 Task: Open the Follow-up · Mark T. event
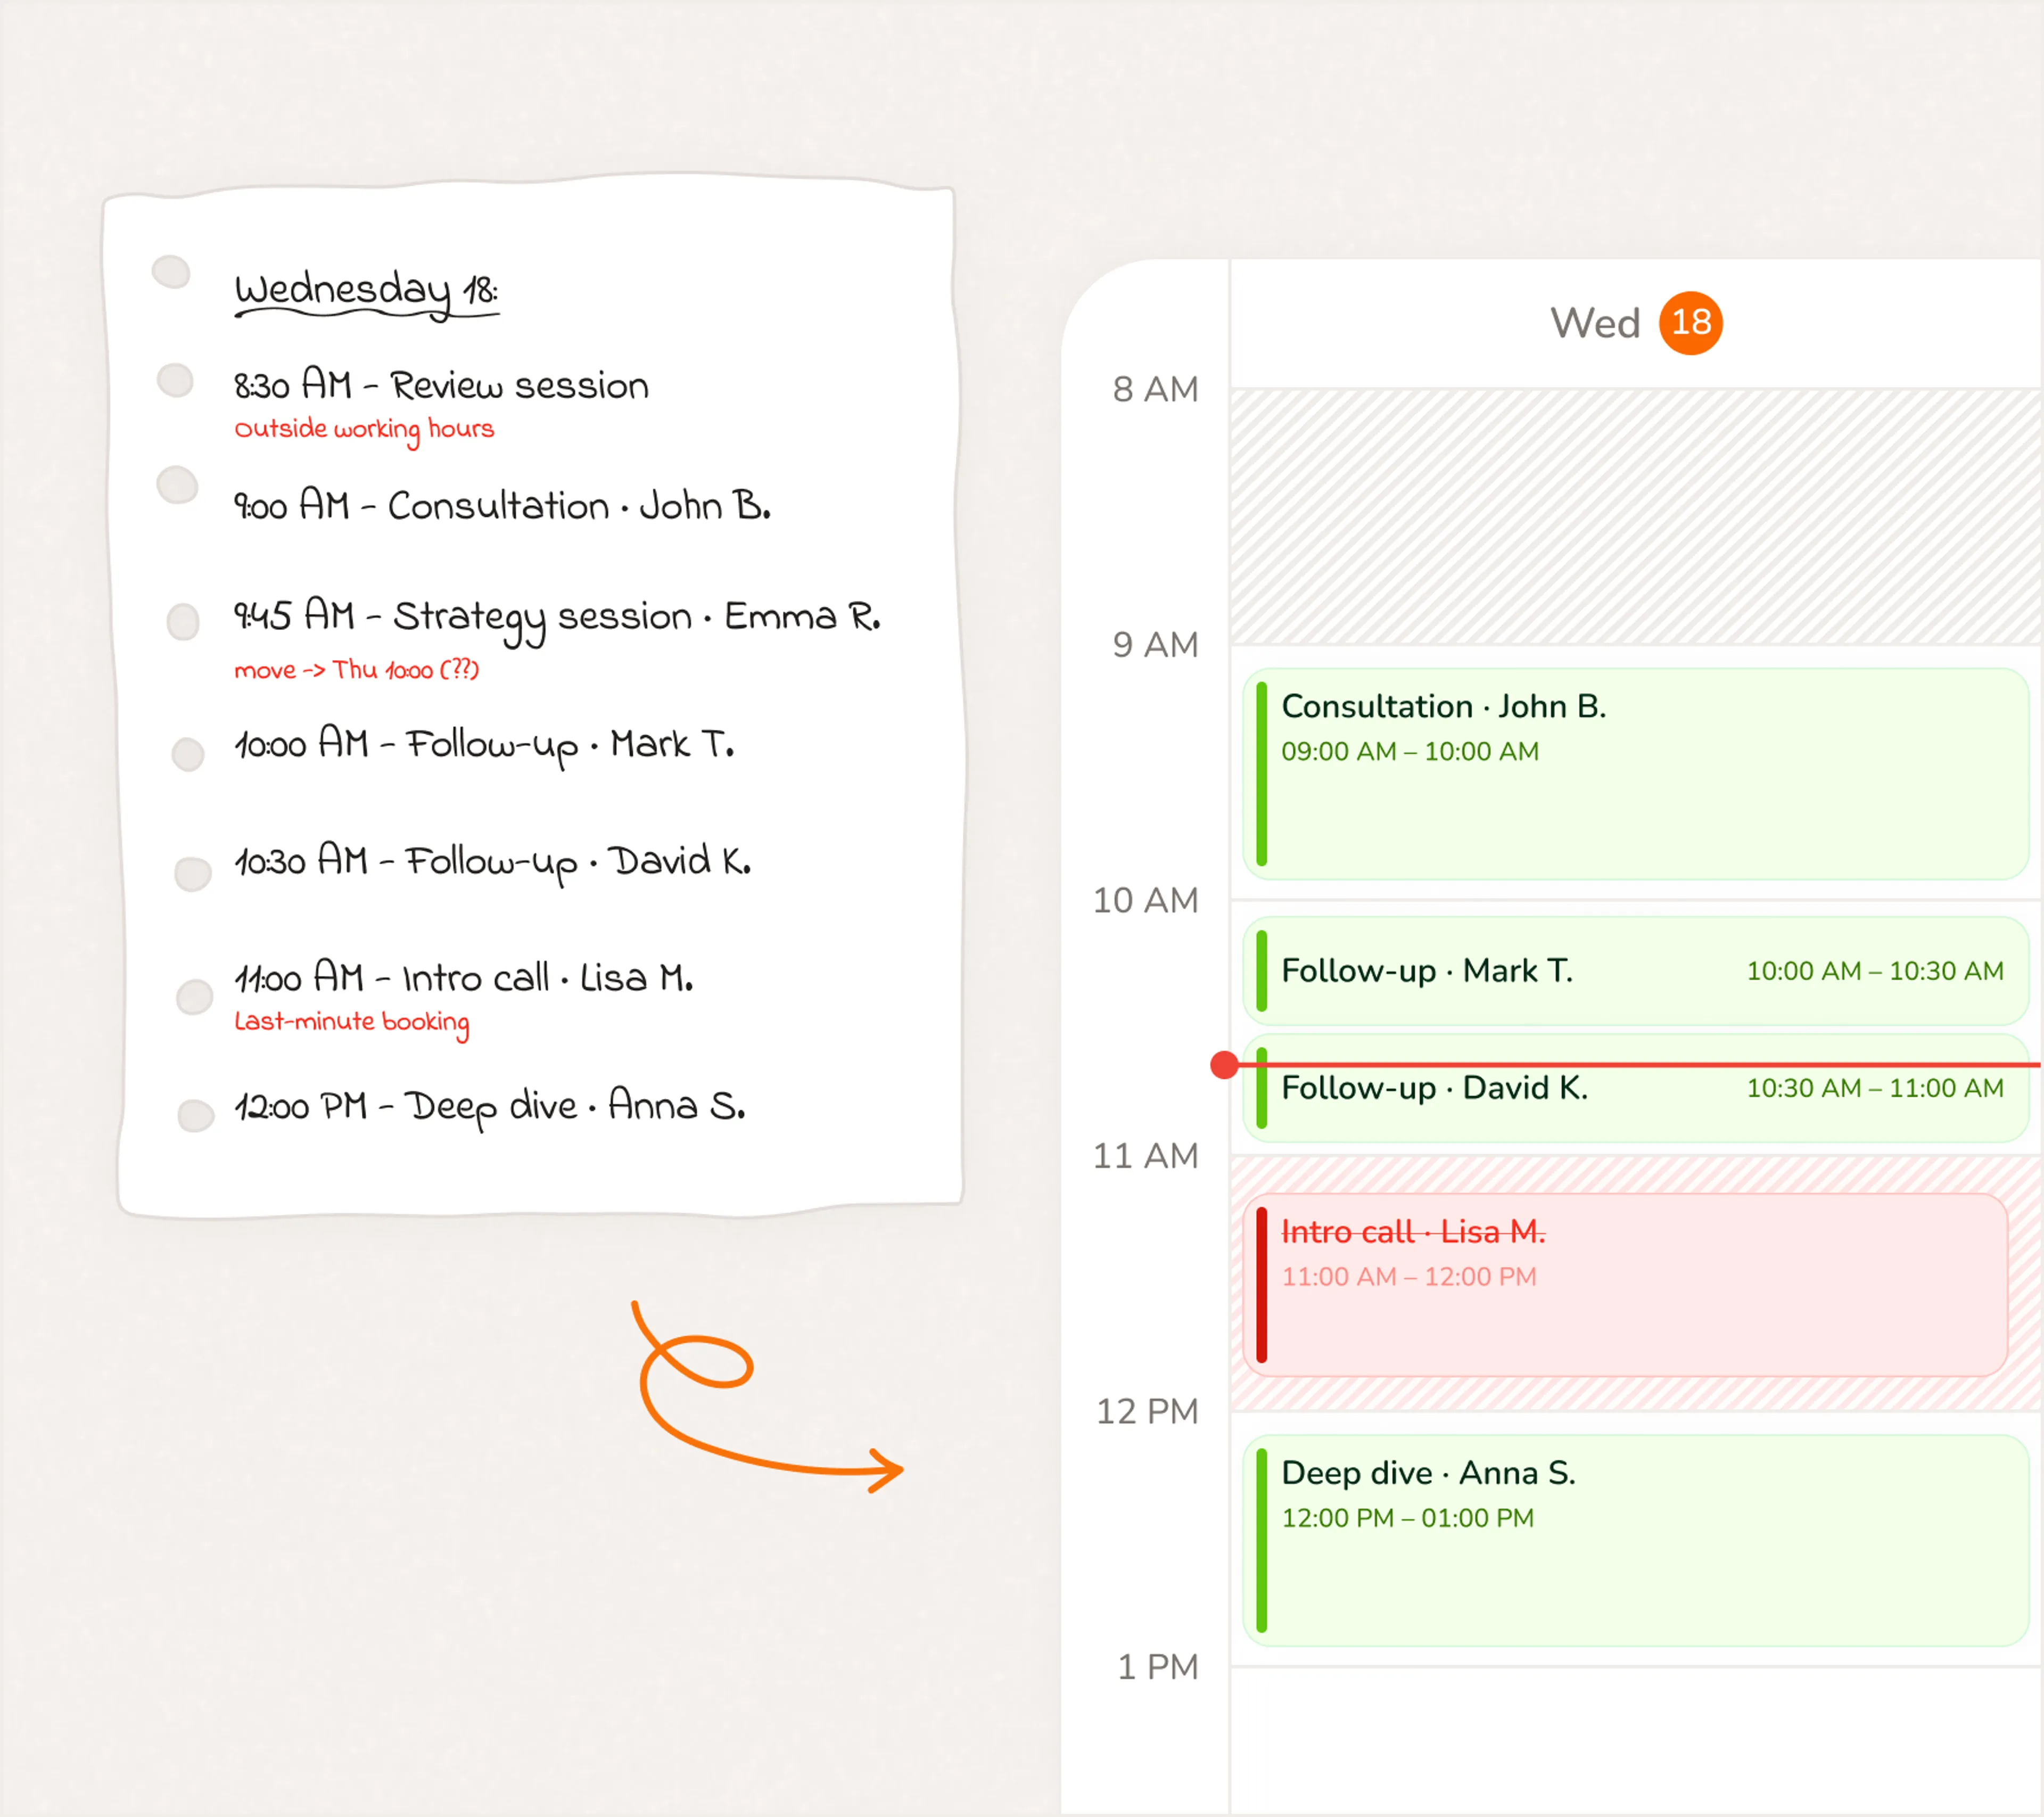pyautogui.click(x=1635, y=970)
